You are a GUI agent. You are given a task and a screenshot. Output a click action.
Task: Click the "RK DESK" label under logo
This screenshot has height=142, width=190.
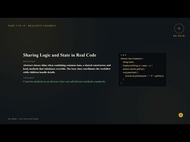pos(179,36)
